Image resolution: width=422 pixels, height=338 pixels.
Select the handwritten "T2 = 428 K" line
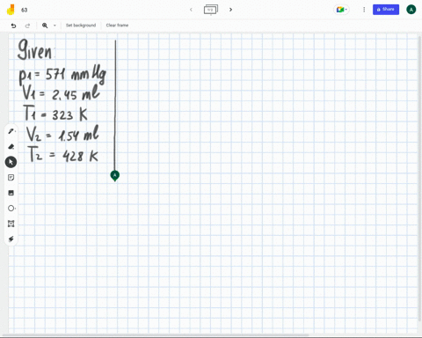point(63,155)
